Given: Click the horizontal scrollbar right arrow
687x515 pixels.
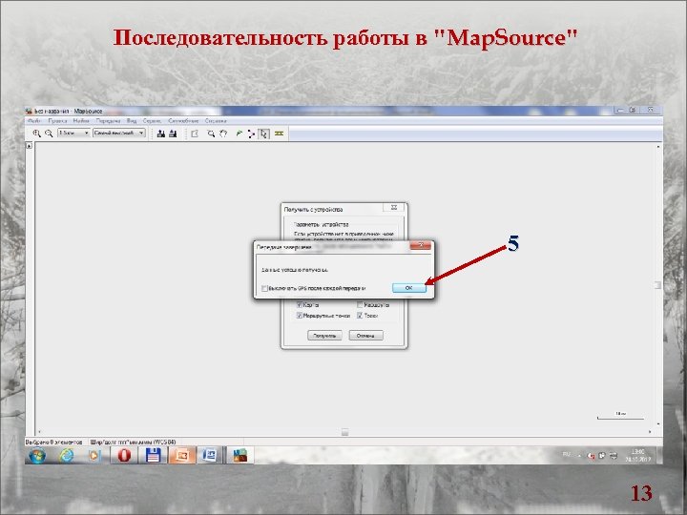Looking at the screenshot, I should click(x=650, y=432).
